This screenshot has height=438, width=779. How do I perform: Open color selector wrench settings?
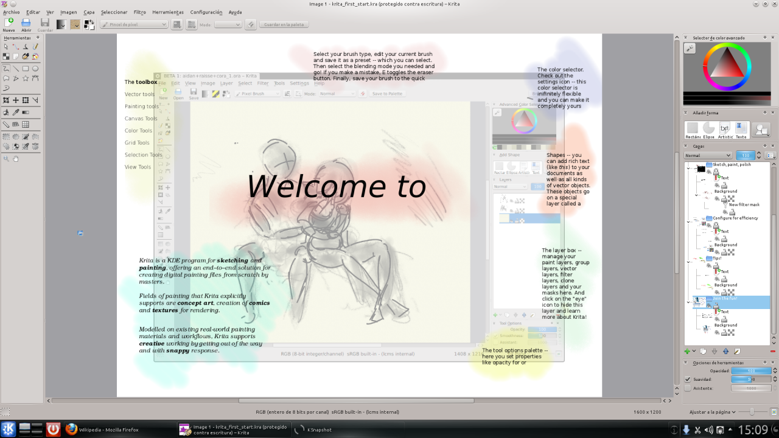(690, 49)
